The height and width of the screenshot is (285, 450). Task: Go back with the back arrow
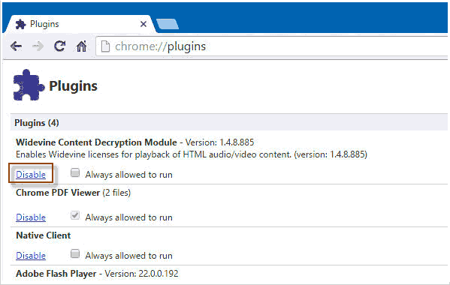[x=16, y=46]
